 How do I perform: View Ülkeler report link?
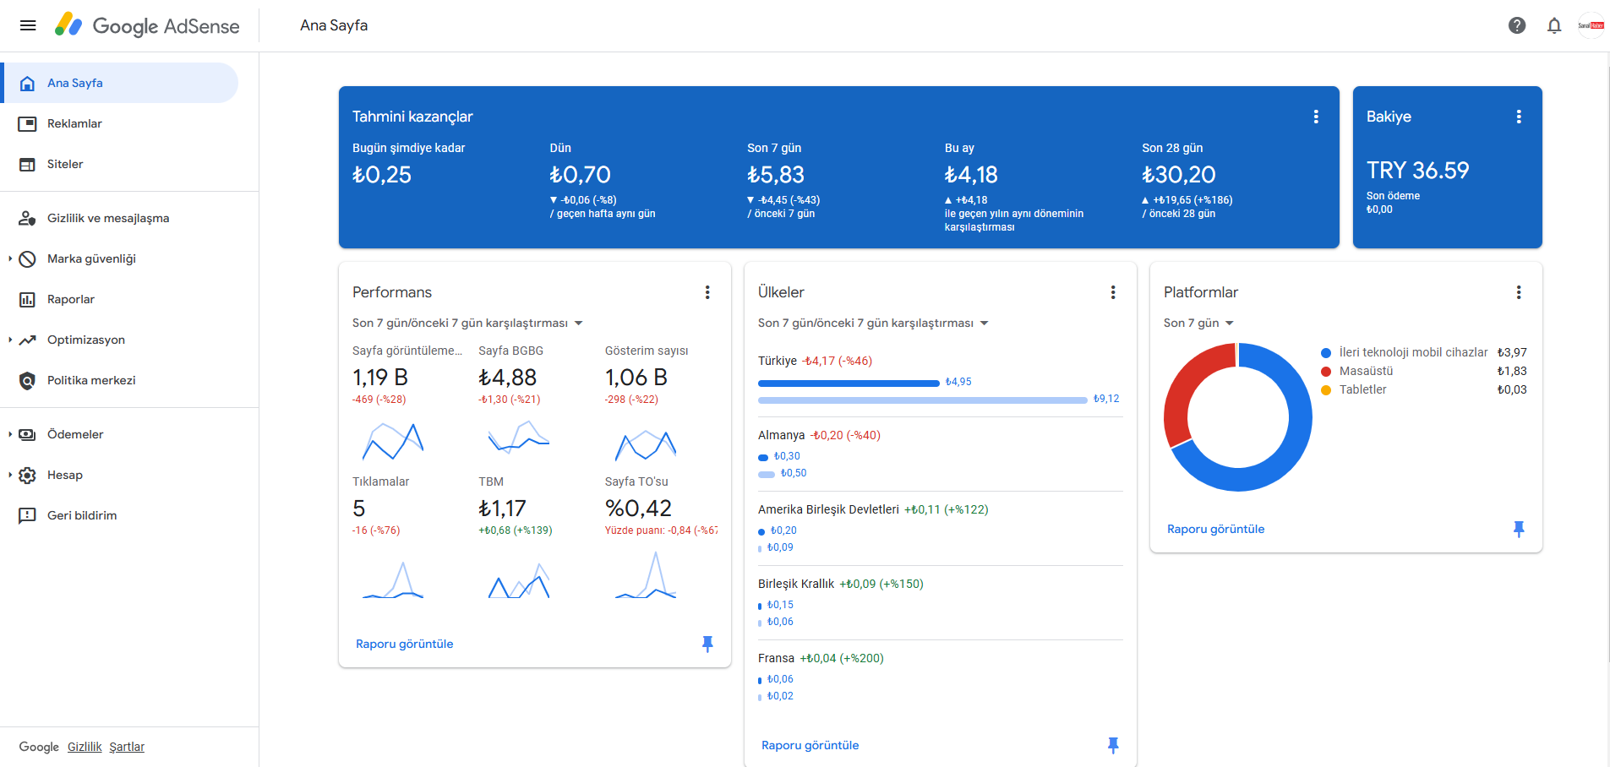point(810,745)
